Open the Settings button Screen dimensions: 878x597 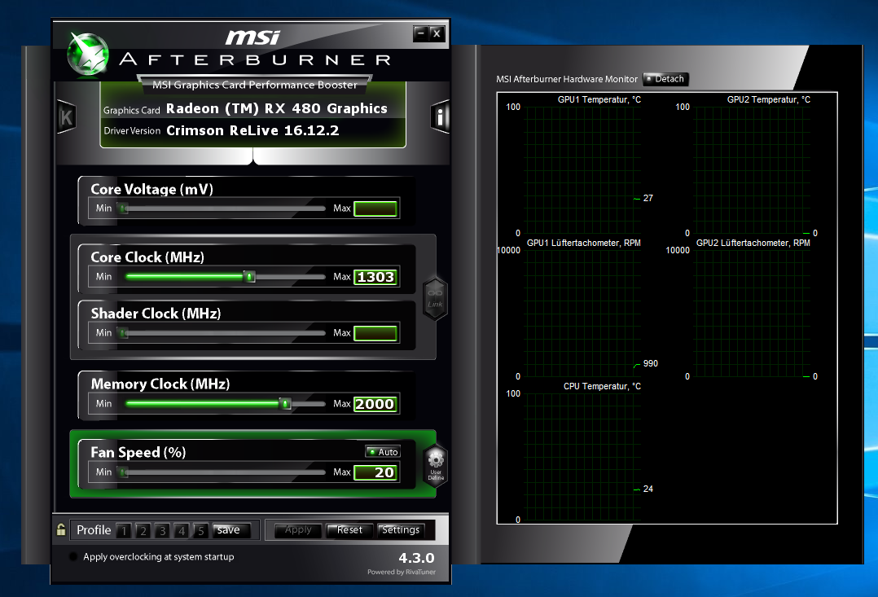(401, 529)
